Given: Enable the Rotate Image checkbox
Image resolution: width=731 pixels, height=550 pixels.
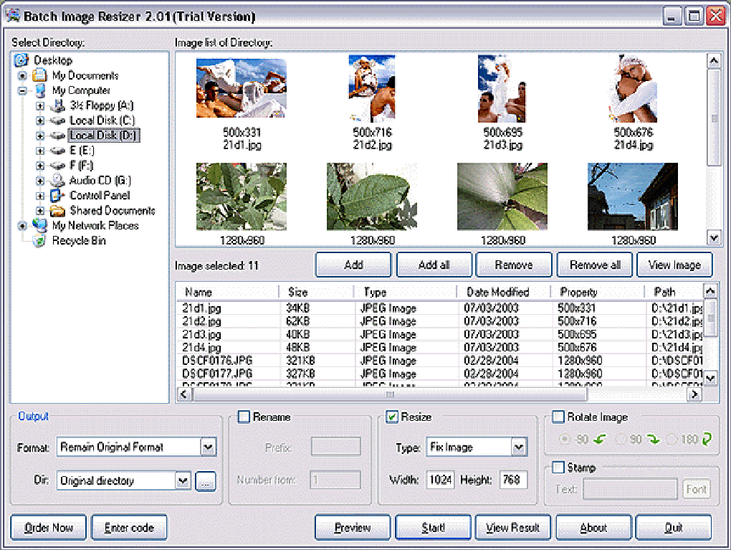Looking at the screenshot, I should pos(558,417).
